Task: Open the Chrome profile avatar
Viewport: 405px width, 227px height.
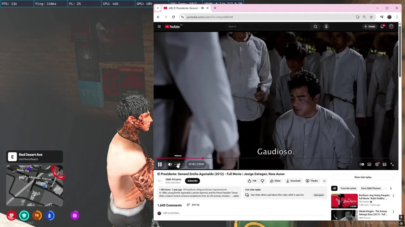Action: coord(389,17)
